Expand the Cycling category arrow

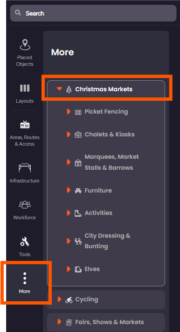[59, 300]
